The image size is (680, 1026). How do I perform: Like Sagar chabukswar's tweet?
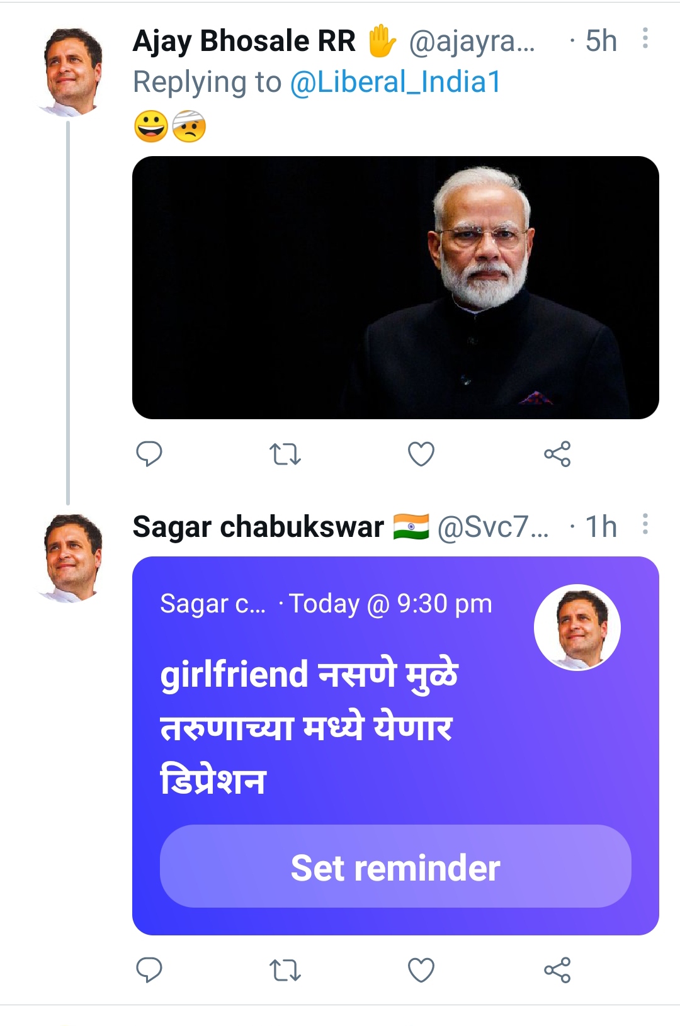421,969
